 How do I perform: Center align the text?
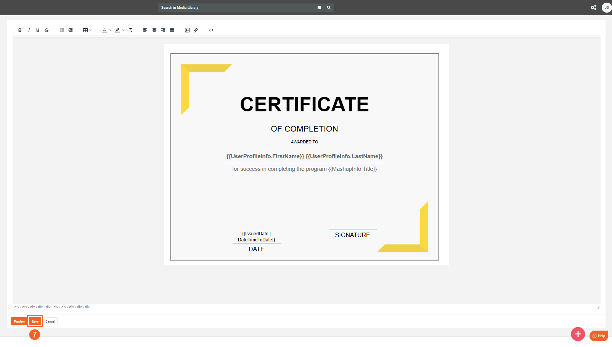click(154, 30)
